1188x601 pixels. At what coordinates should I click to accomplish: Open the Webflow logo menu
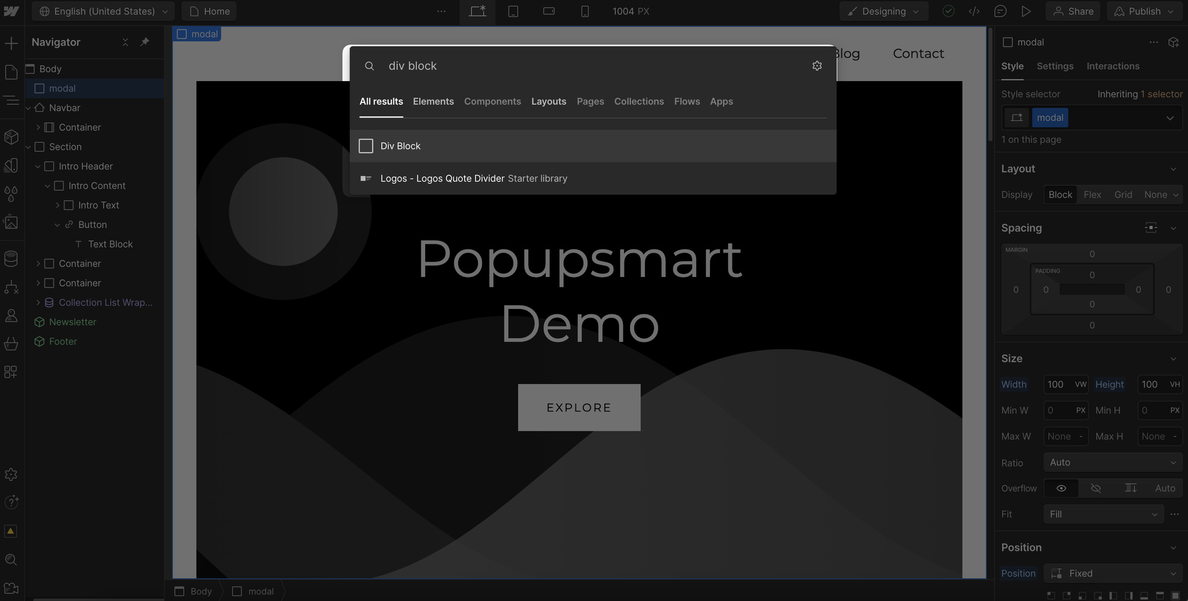[12, 12]
